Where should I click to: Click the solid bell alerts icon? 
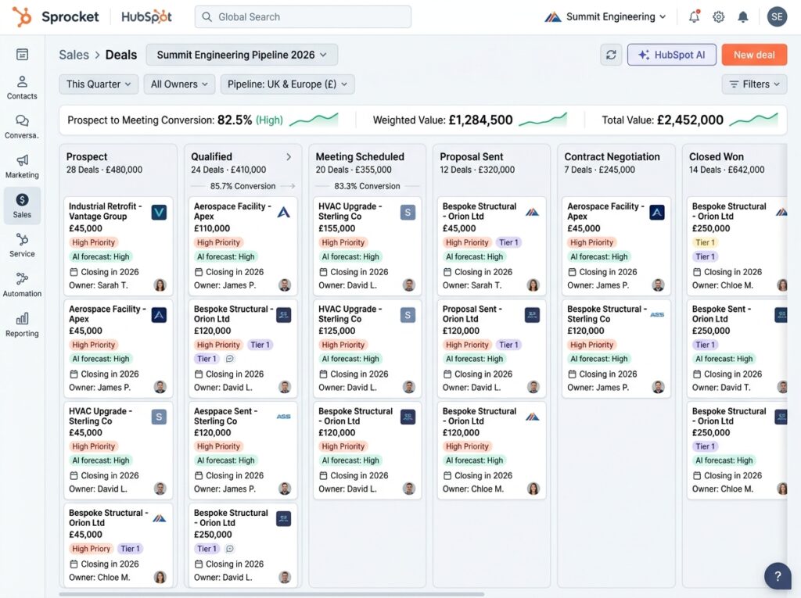pos(743,17)
